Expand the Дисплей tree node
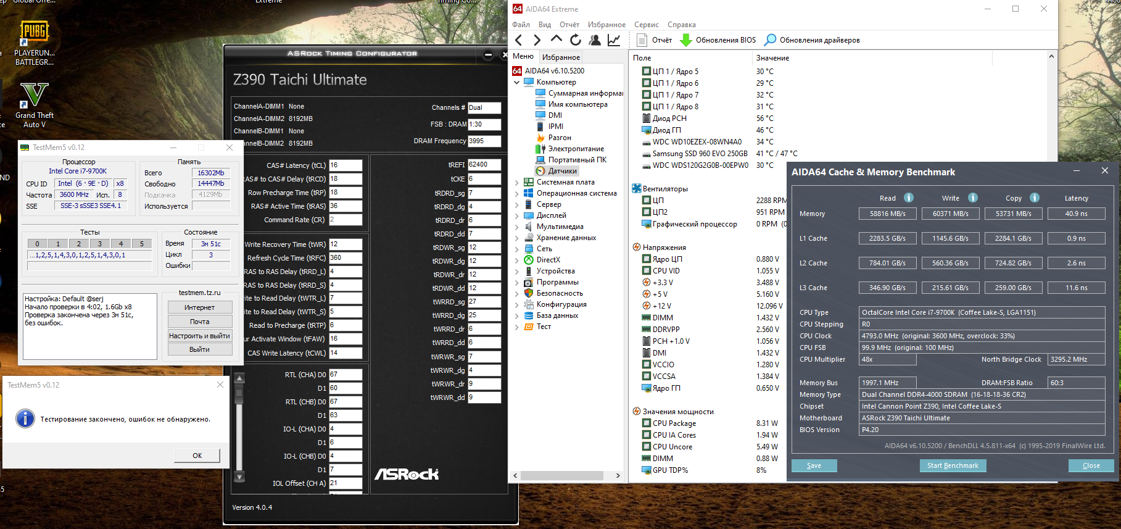The height and width of the screenshot is (529, 1121). tap(517, 215)
